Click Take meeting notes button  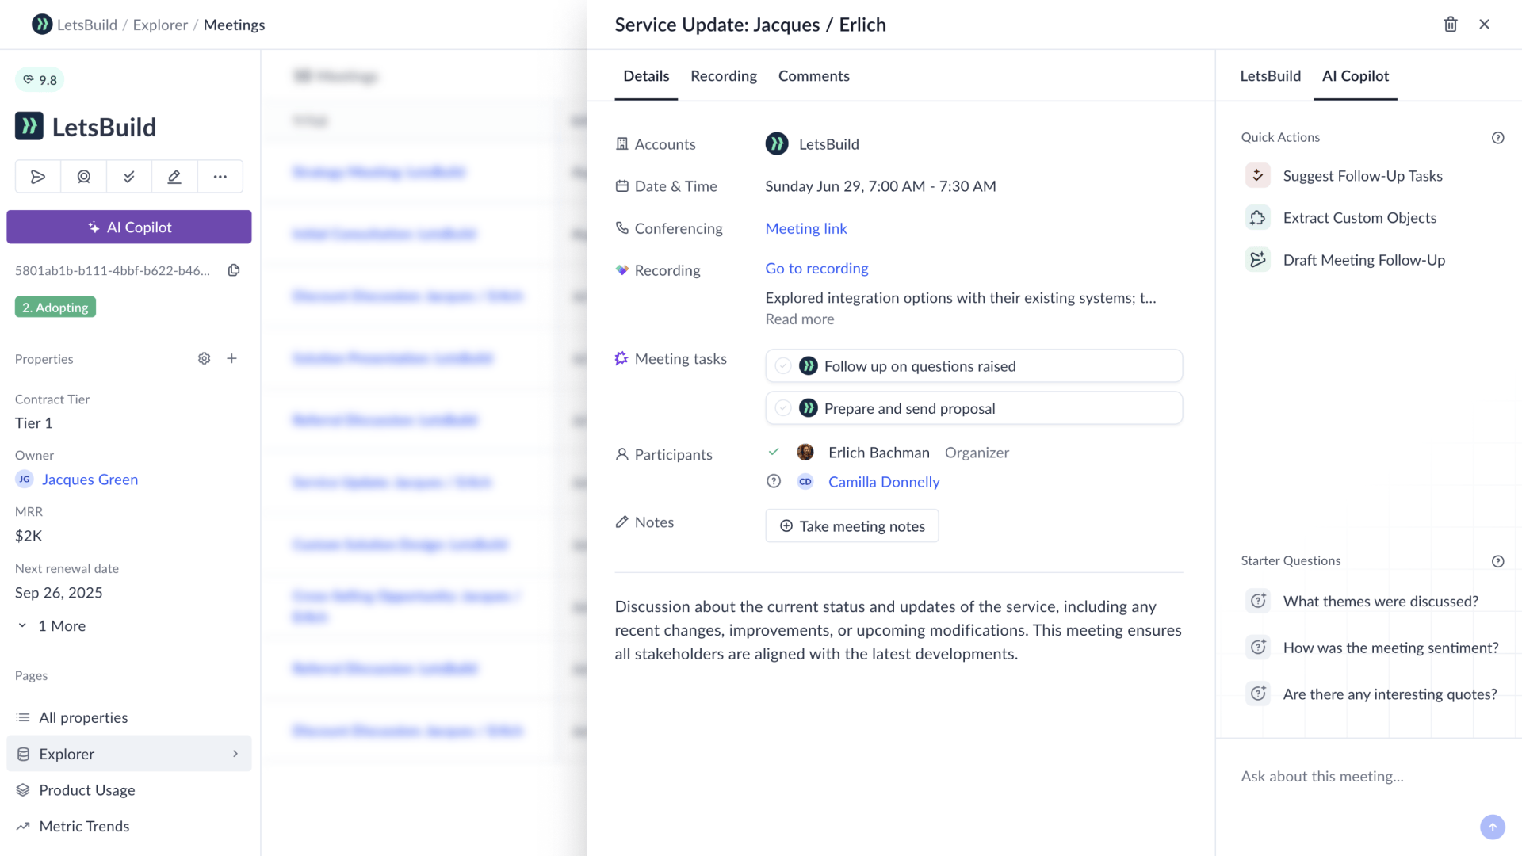pyautogui.click(x=851, y=525)
